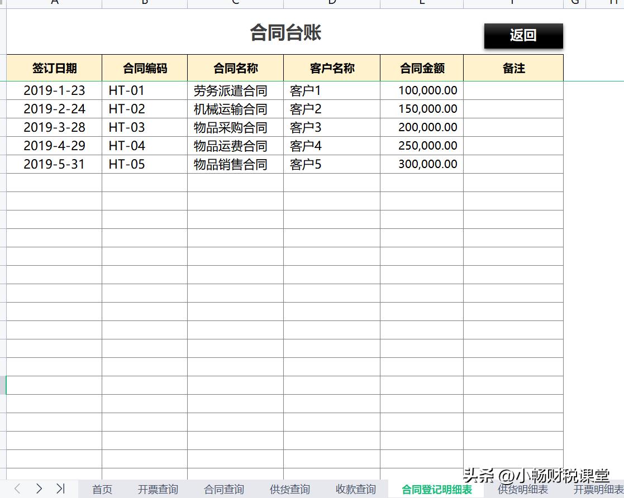This screenshot has width=624, height=498.
Task: Open the 供货查询 sheet tab
Action: point(289,489)
